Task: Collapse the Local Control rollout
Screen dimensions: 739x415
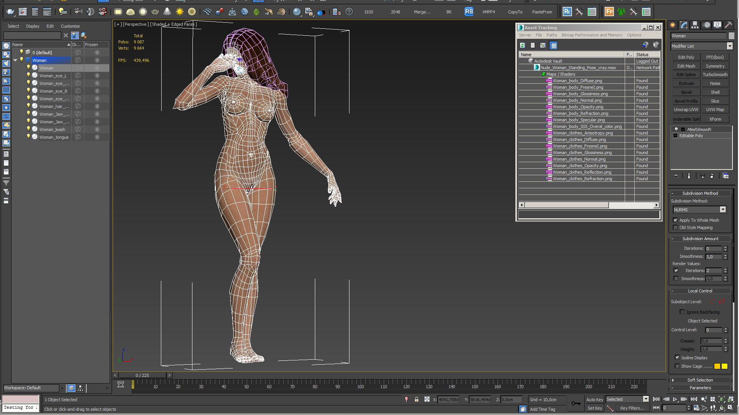Action: click(x=700, y=291)
